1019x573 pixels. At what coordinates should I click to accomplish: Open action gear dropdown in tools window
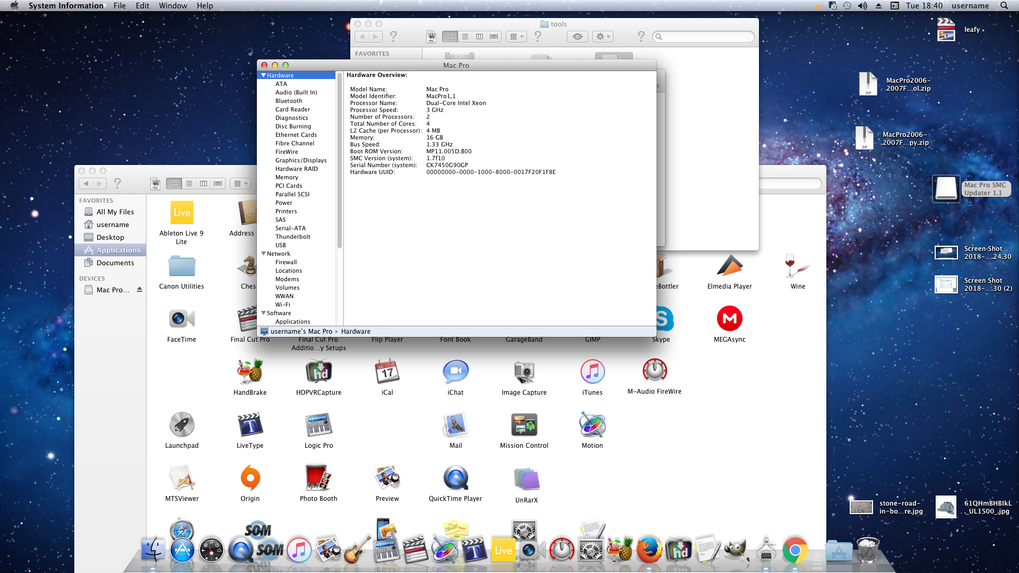(603, 37)
